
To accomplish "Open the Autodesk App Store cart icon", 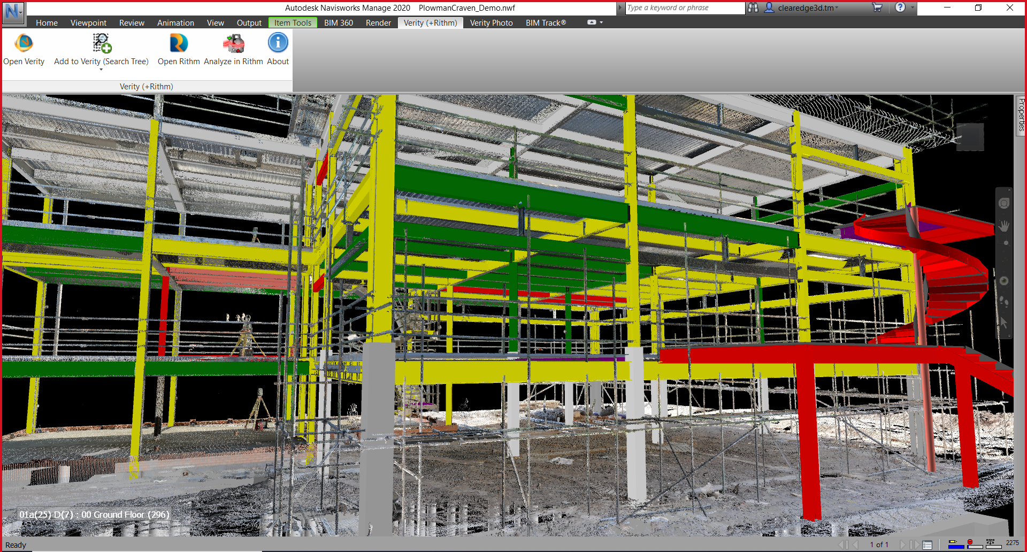I will 877,7.
